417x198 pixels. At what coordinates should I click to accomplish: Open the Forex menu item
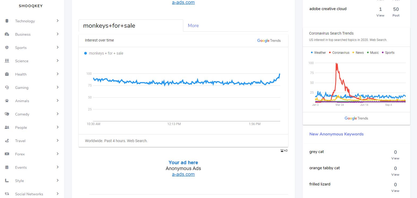[20, 154]
